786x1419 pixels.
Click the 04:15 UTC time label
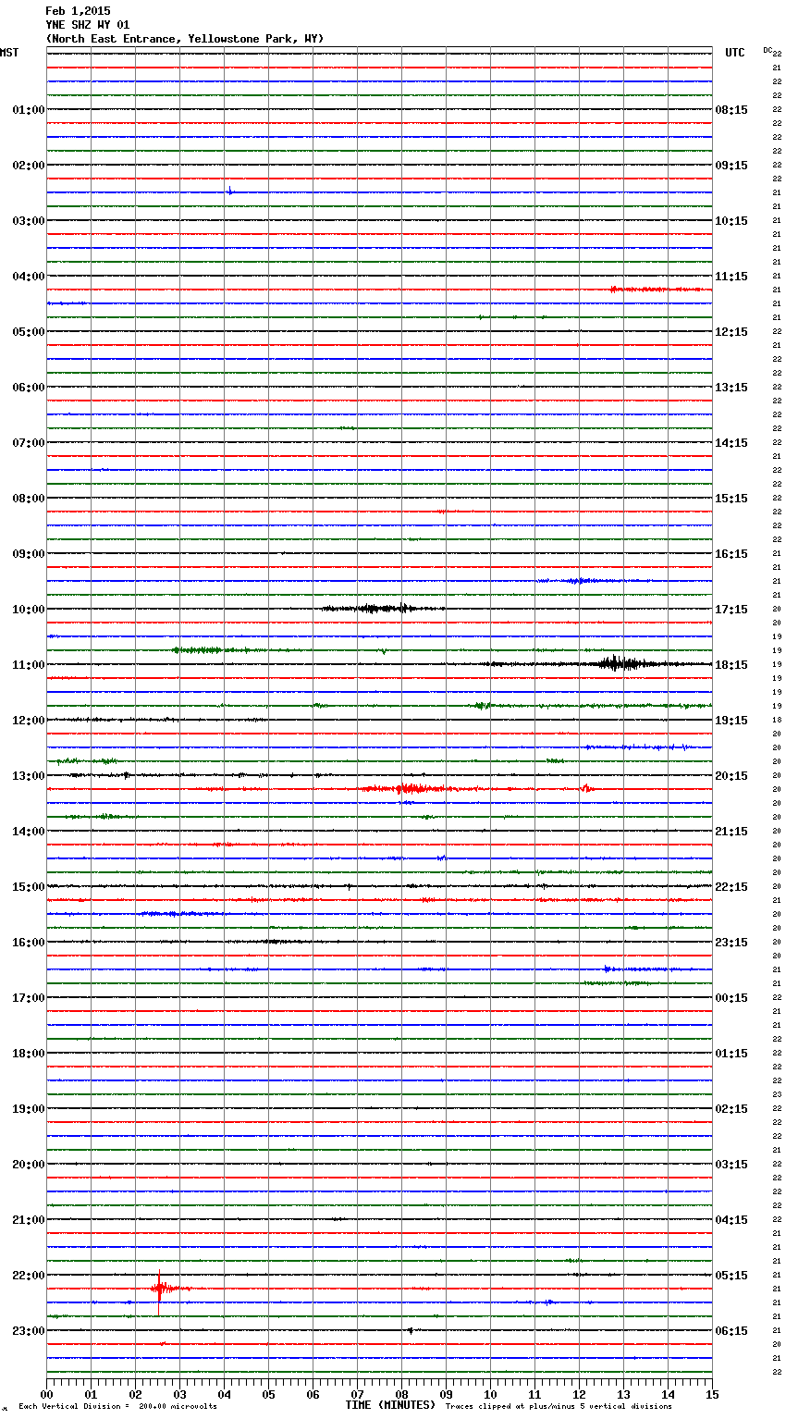[731, 1220]
